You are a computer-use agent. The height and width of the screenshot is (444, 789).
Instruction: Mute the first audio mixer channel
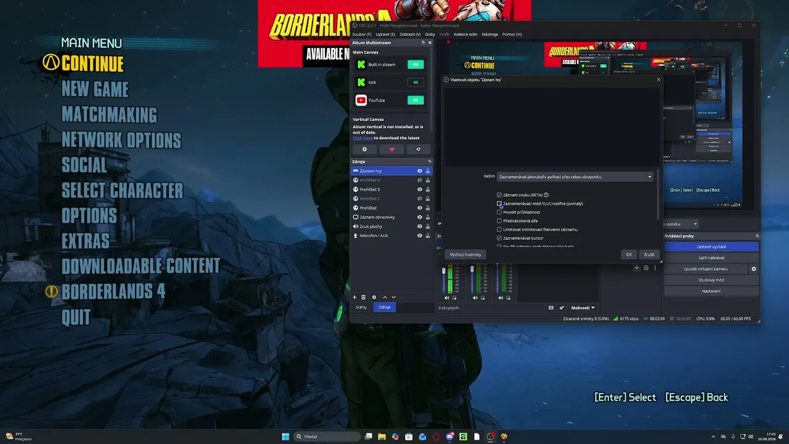448,298
